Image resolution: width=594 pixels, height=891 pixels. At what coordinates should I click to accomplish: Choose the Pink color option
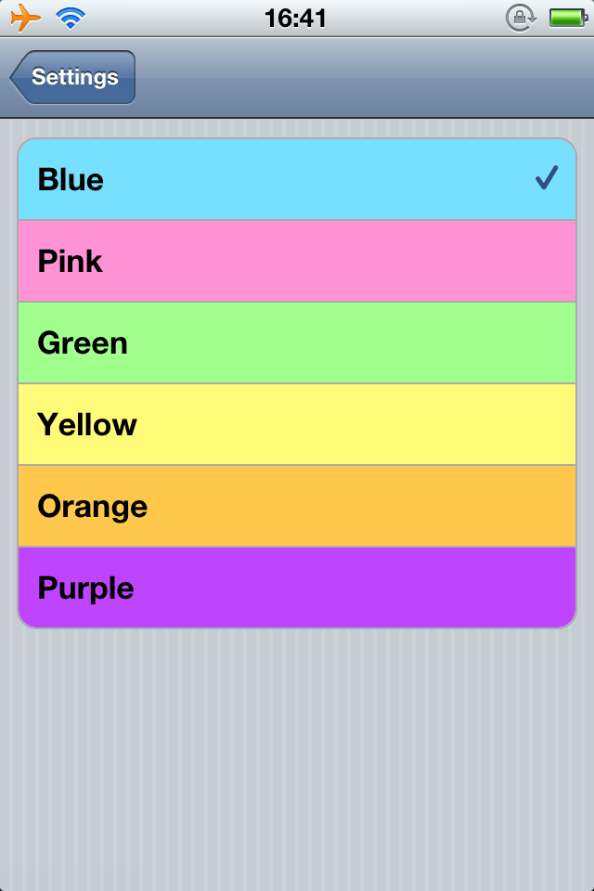(x=297, y=262)
